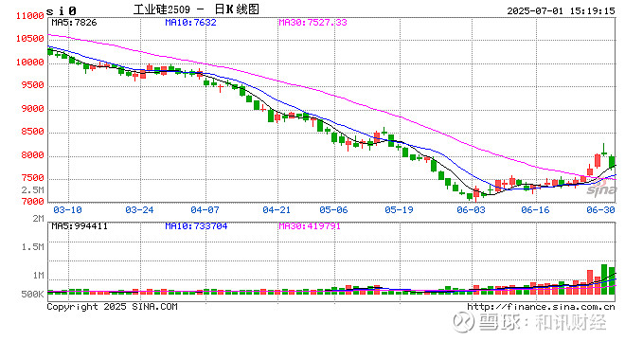Click the 06-03 date label
Screen dimensions: 625x341
point(472,210)
